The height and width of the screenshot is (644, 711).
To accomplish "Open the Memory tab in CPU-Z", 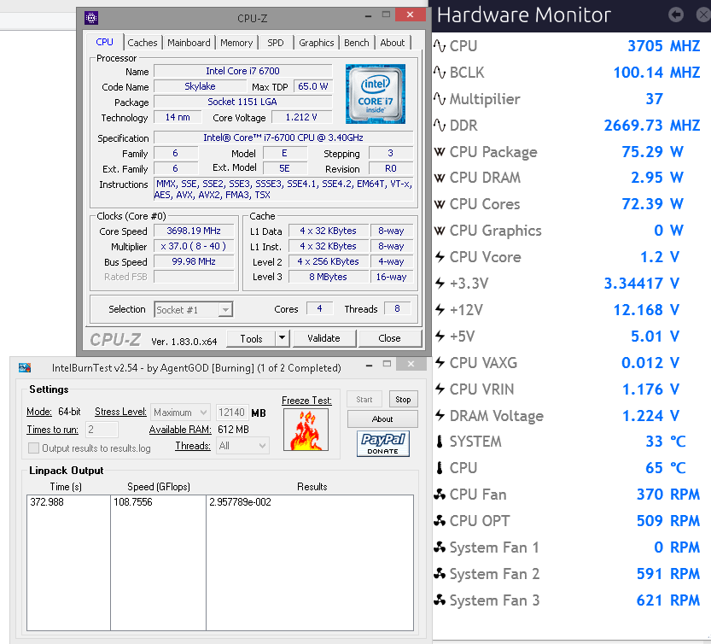I will coord(236,43).
